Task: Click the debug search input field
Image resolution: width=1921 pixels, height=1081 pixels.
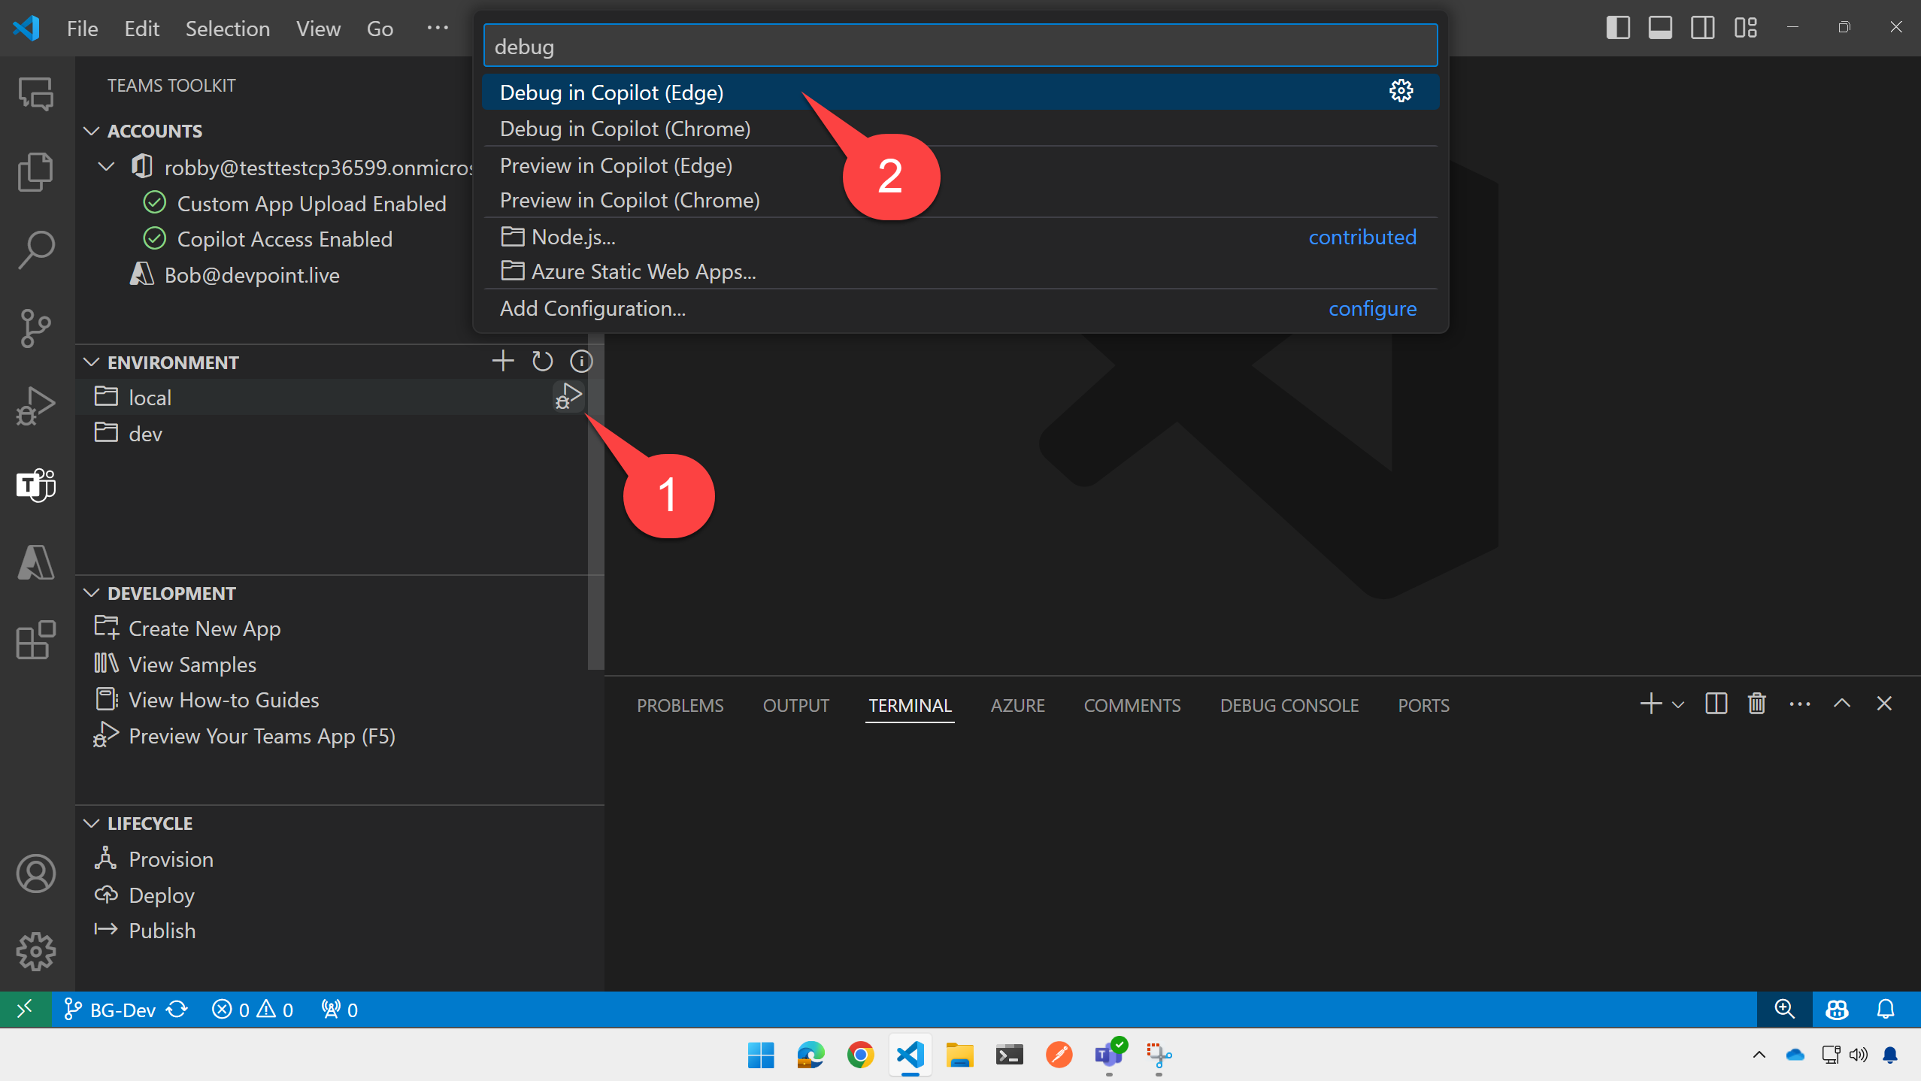Action: tap(959, 46)
